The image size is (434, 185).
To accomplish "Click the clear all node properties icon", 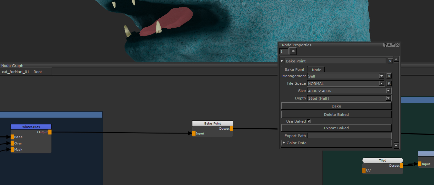I will 293,51.
